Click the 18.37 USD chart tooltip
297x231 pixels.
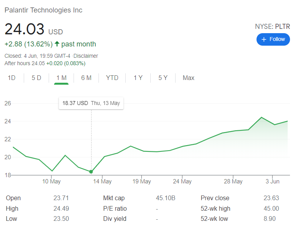tap(91, 103)
